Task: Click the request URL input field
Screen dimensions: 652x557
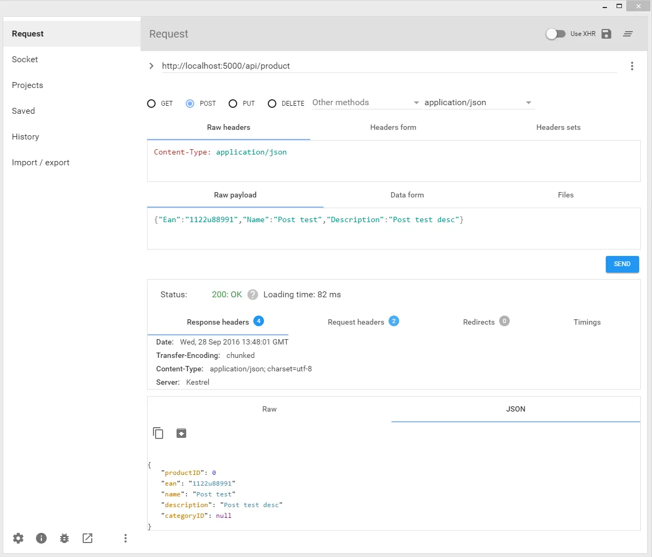Action: [x=389, y=66]
